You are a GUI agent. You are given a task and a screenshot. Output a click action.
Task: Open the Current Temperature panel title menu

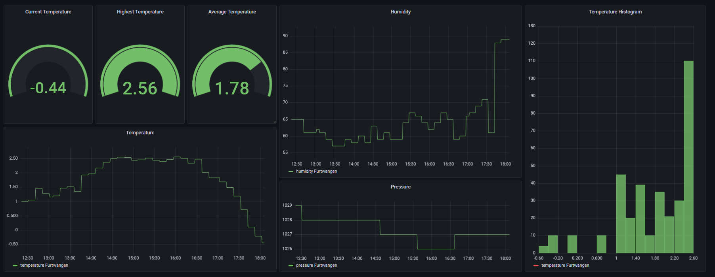click(48, 12)
